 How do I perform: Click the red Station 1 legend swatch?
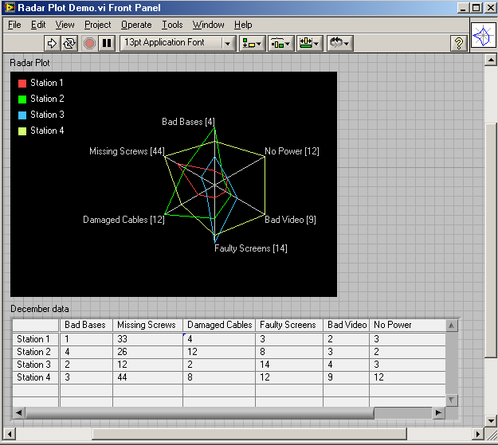22,83
